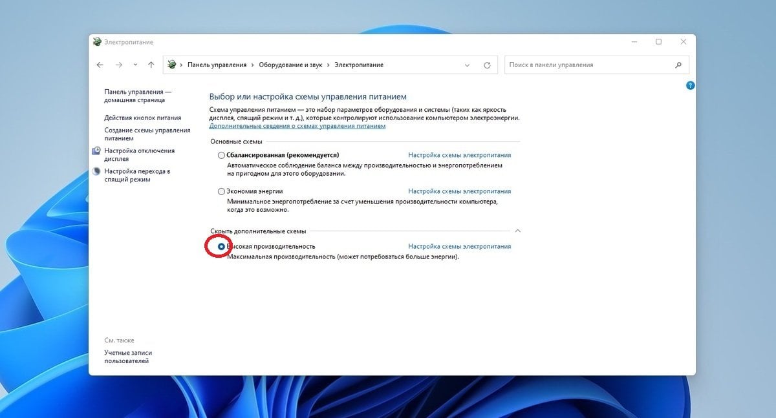The width and height of the screenshot is (776, 418).
Task: Open Действия кнопок питания
Action: [143, 118]
